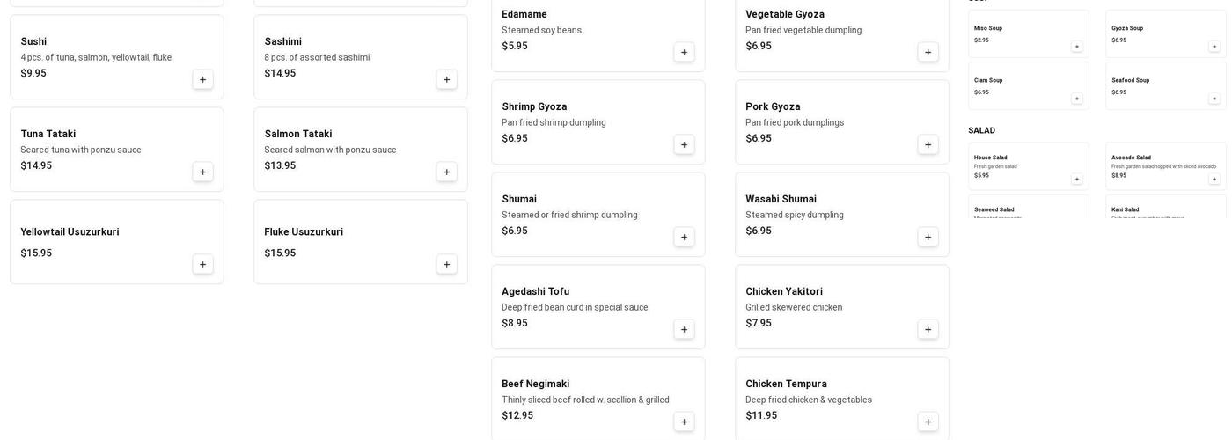Image resolution: width=1232 pixels, height=440 pixels.
Task: Add Fluke Usuzurkuri to cart
Action: click(x=446, y=264)
